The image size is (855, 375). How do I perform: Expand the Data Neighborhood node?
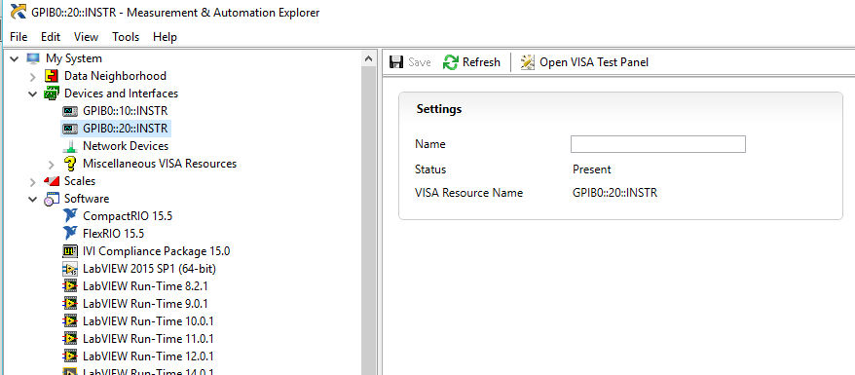(x=33, y=76)
